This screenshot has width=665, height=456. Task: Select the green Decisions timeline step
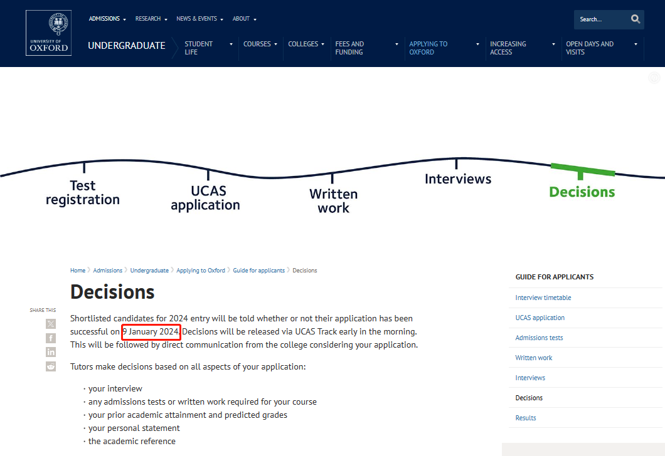pyautogui.click(x=582, y=192)
